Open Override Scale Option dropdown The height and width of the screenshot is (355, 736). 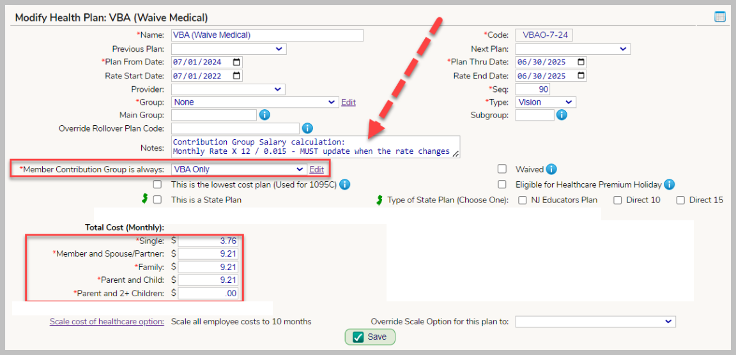(x=595, y=322)
